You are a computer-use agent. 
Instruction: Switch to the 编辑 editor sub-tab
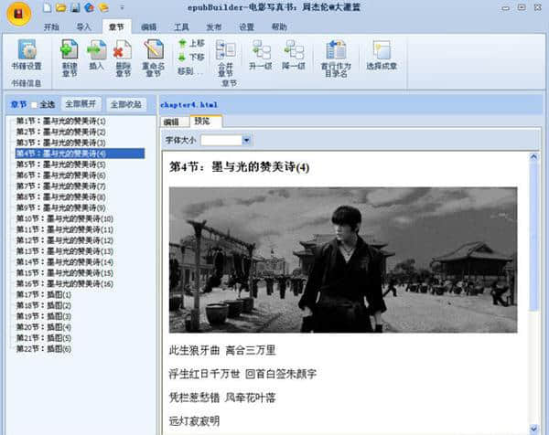pos(171,122)
